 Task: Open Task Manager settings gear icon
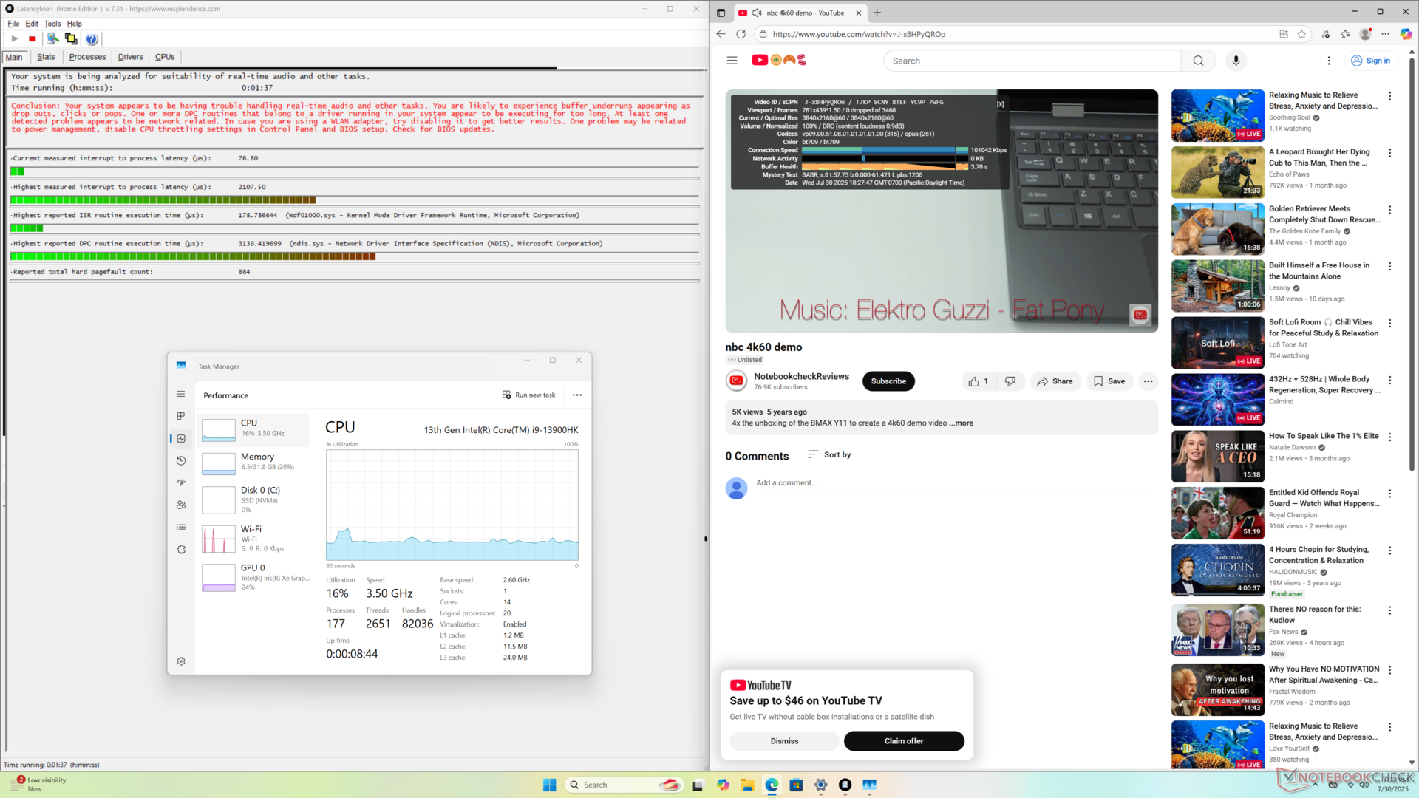pos(181,661)
